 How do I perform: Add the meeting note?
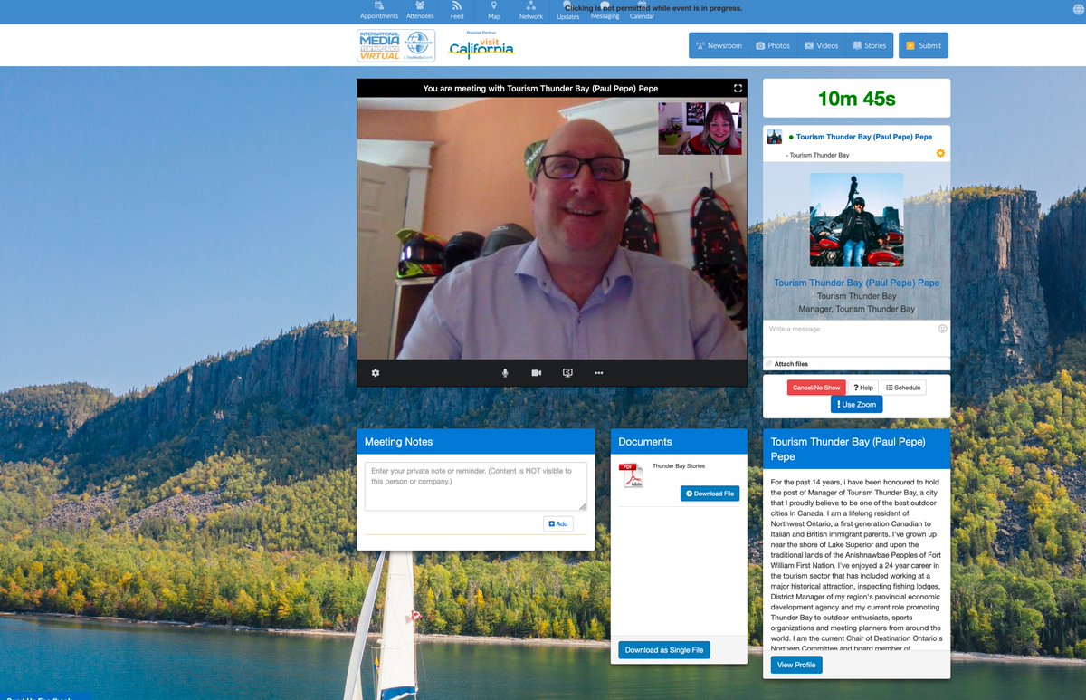558,523
